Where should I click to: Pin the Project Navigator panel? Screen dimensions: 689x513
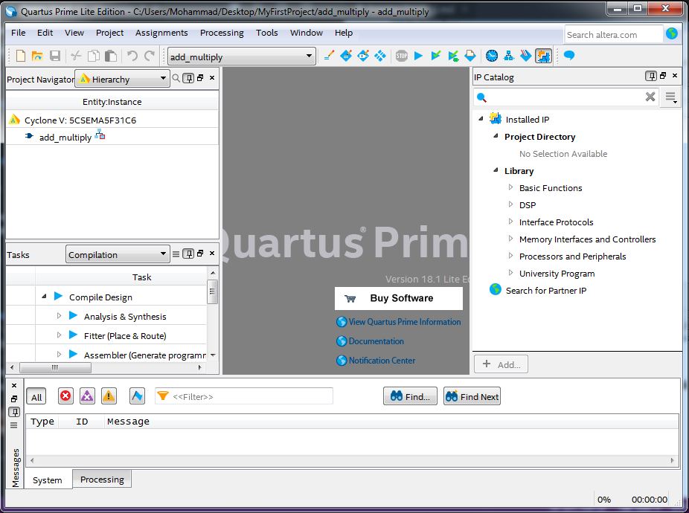(188, 78)
